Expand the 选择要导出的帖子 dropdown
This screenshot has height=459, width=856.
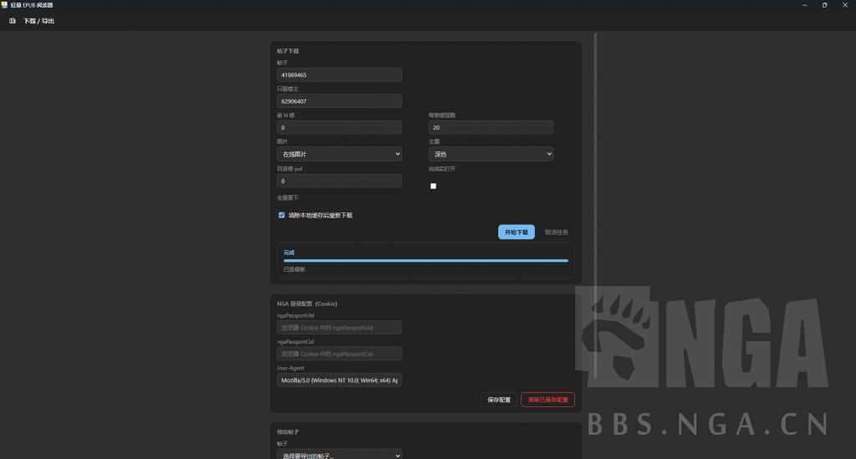(339, 455)
